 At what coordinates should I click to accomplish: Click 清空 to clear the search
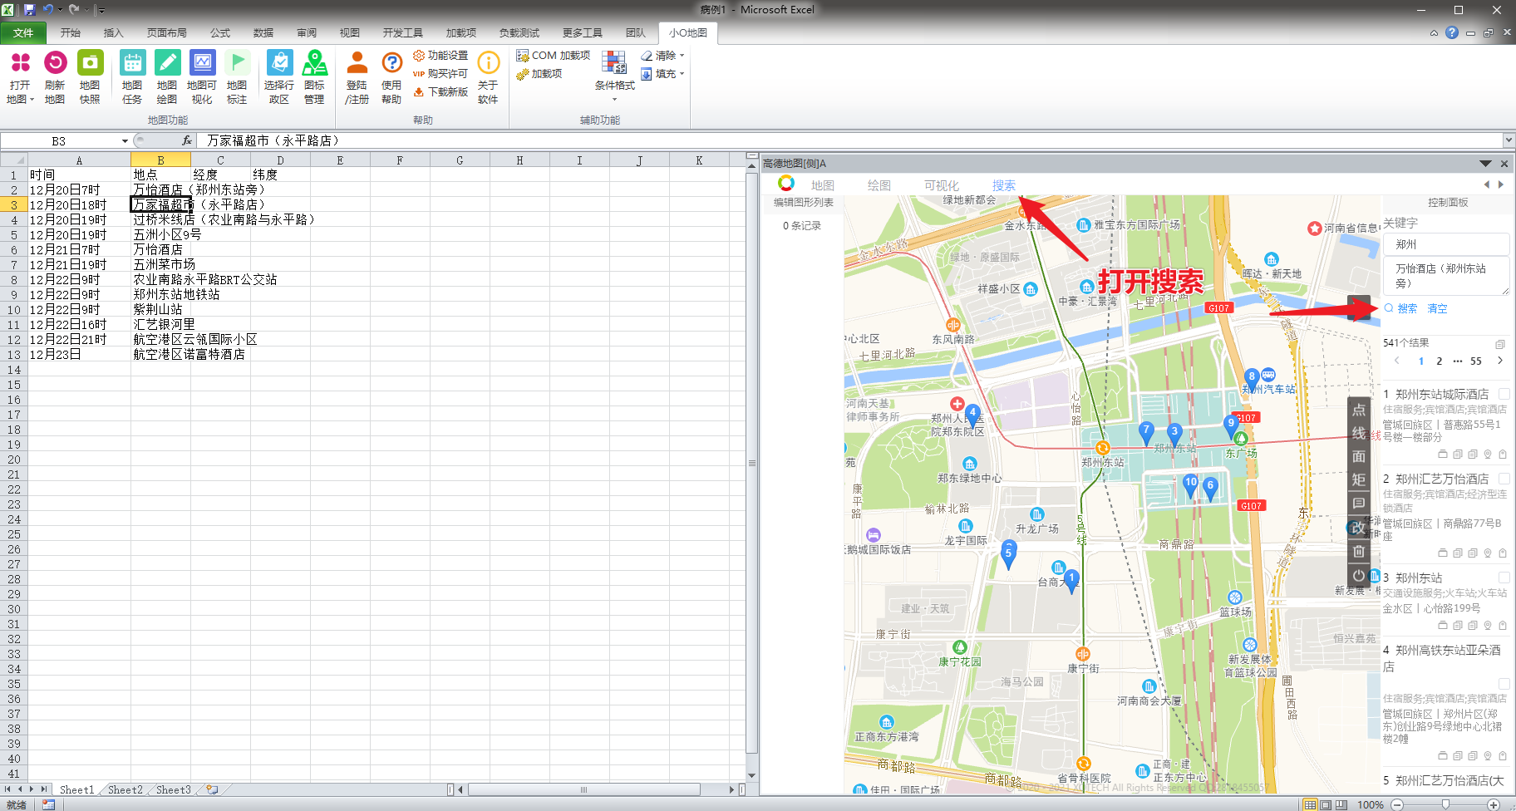coord(1438,308)
